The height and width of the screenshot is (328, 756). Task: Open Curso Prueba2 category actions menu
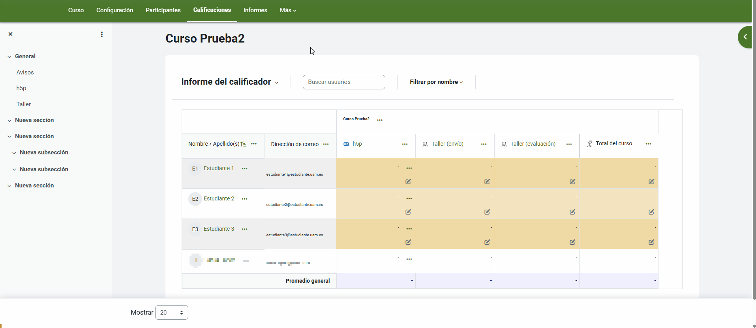380,120
